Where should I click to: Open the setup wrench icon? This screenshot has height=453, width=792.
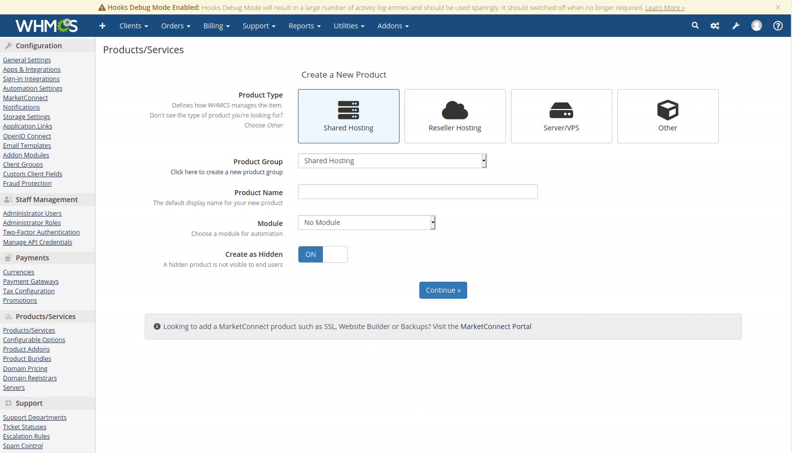(736, 26)
